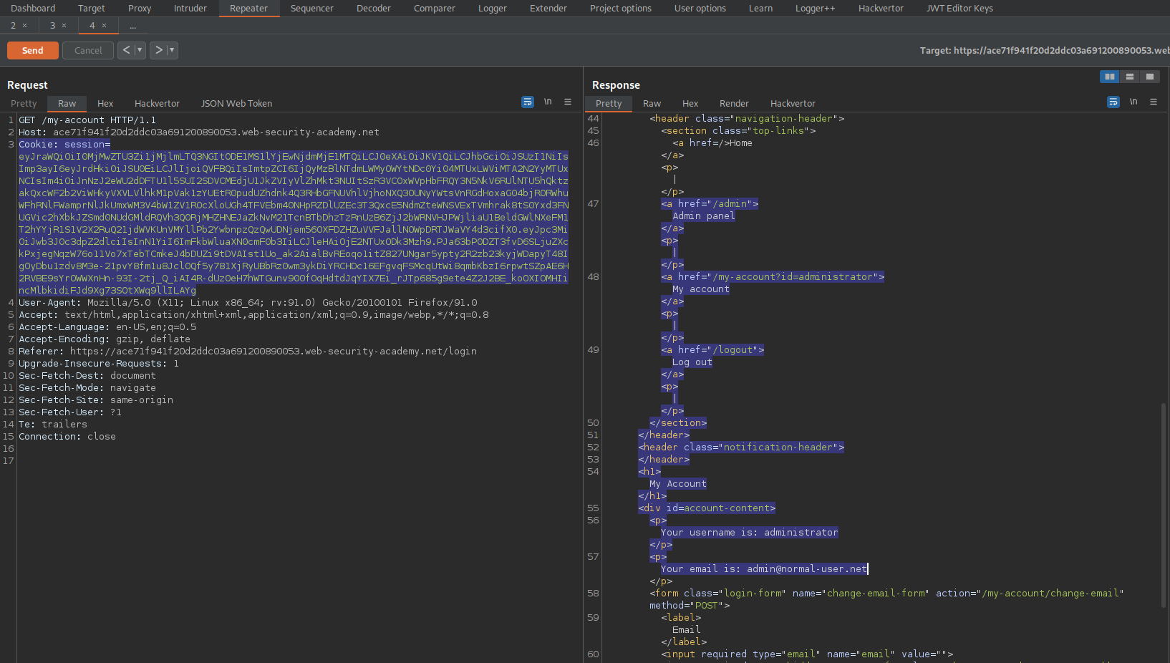
Task: Switch Request view to Raw
Action: (67, 104)
